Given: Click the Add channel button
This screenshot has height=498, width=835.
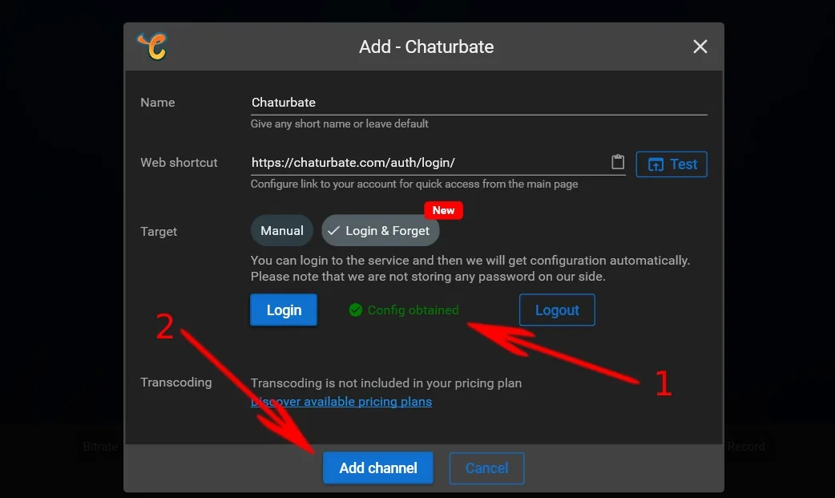Looking at the screenshot, I should [378, 468].
